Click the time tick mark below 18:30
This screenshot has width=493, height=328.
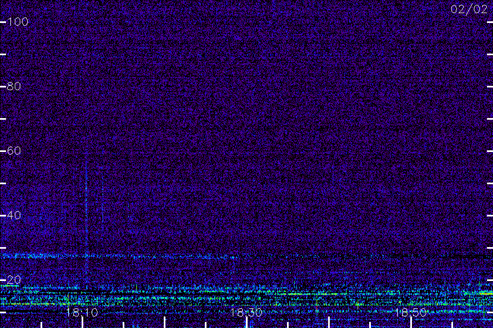pyautogui.click(x=247, y=323)
